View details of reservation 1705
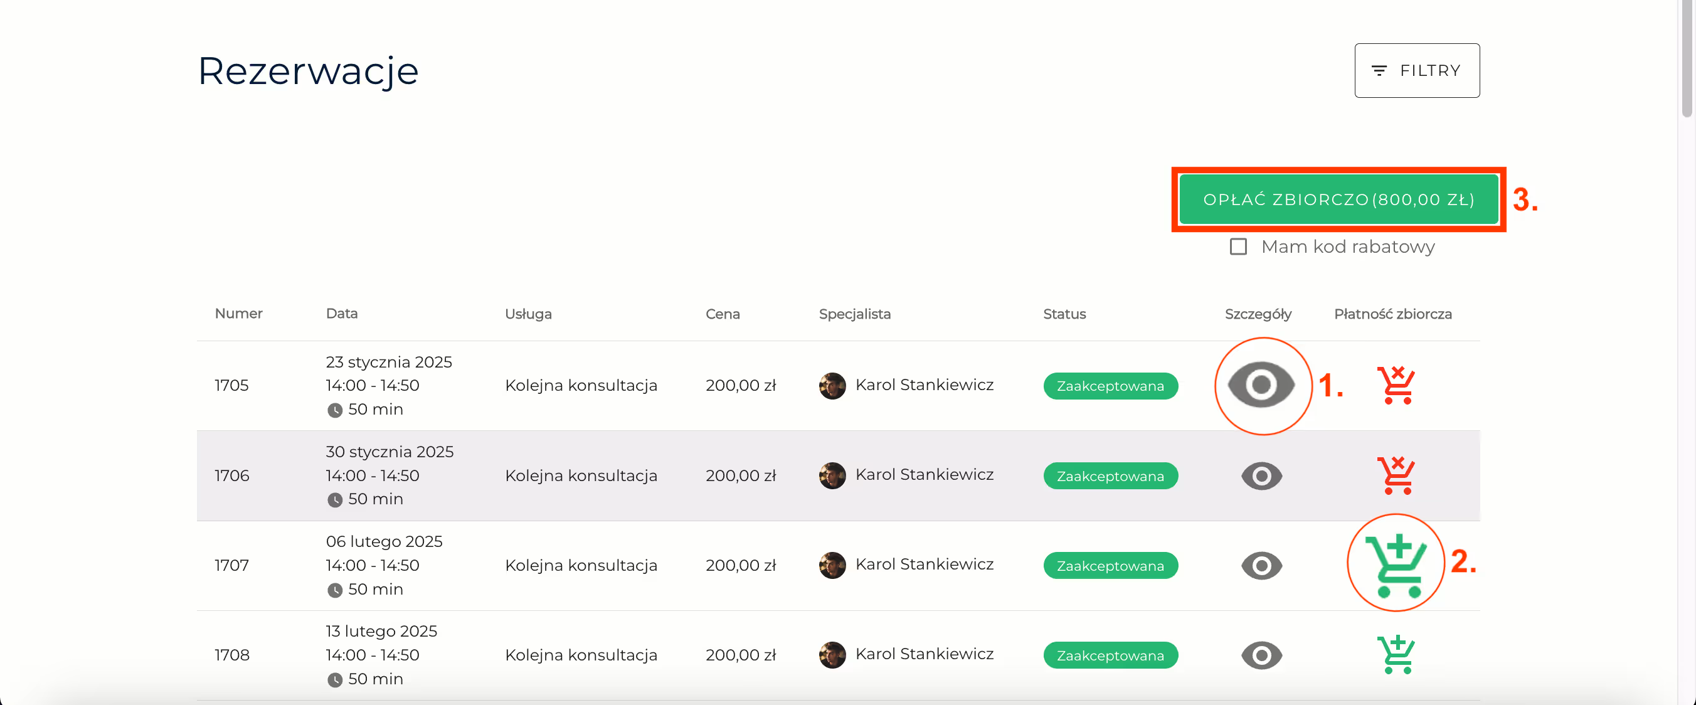 tap(1261, 385)
